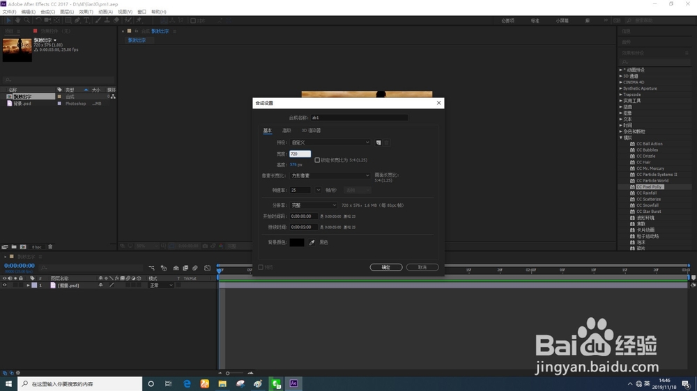This screenshot has width=697, height=391.
Task: Open the frame rate dropdown arrow next to 25
Action: click(x=319, y=190)
